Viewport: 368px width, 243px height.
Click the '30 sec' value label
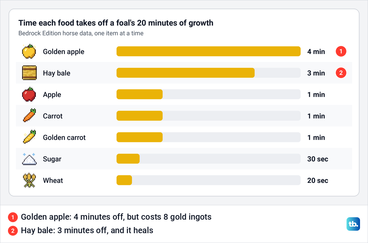(318, 159)
